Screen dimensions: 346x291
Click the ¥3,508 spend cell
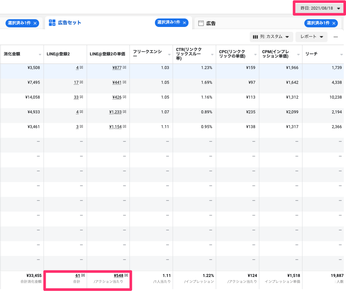34,68
